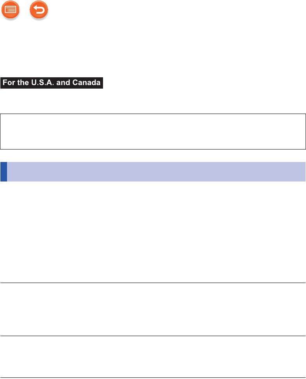Click the first divider line below the heading

tap(153, 283)
